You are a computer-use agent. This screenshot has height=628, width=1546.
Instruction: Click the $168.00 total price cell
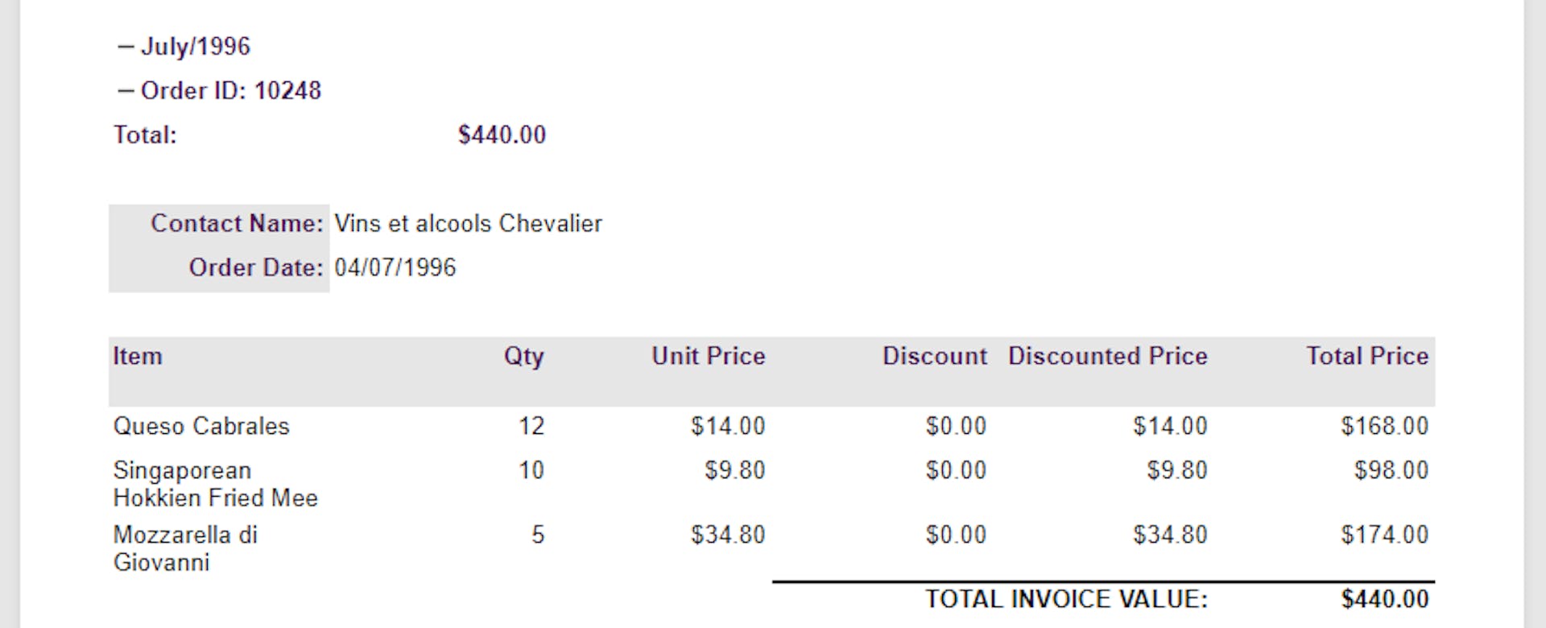(x=1384, y=426)
